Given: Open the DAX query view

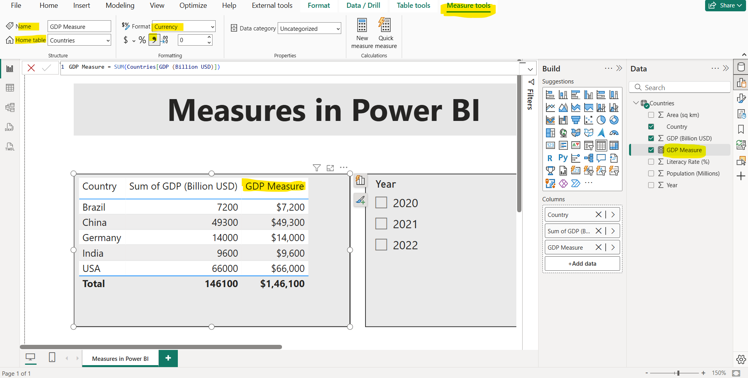Looking at the screenshot, I should click(x=10, y=127).
